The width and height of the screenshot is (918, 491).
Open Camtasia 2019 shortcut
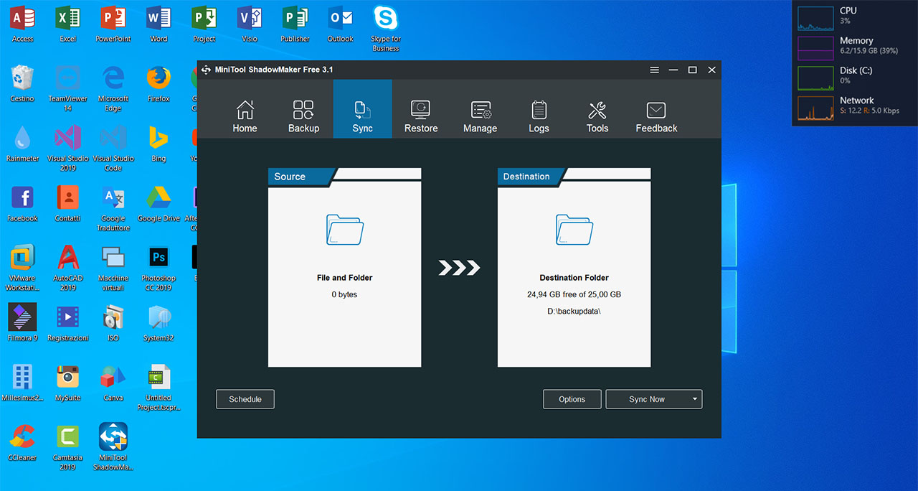pyautogui.click(x=68, y=446)
